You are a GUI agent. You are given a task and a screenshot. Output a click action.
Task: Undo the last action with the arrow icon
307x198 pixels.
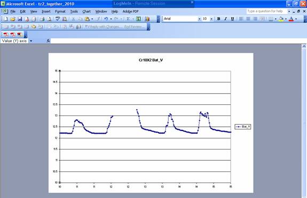pos(106,19)
